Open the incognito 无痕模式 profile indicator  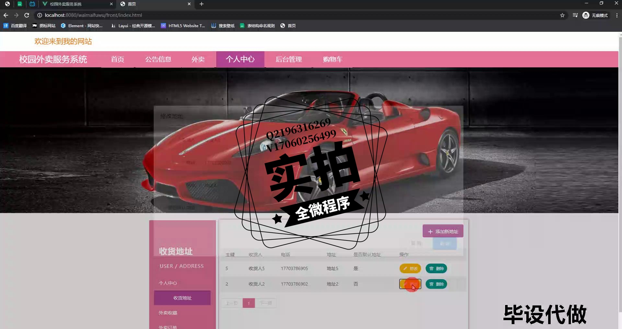(595, 15)
